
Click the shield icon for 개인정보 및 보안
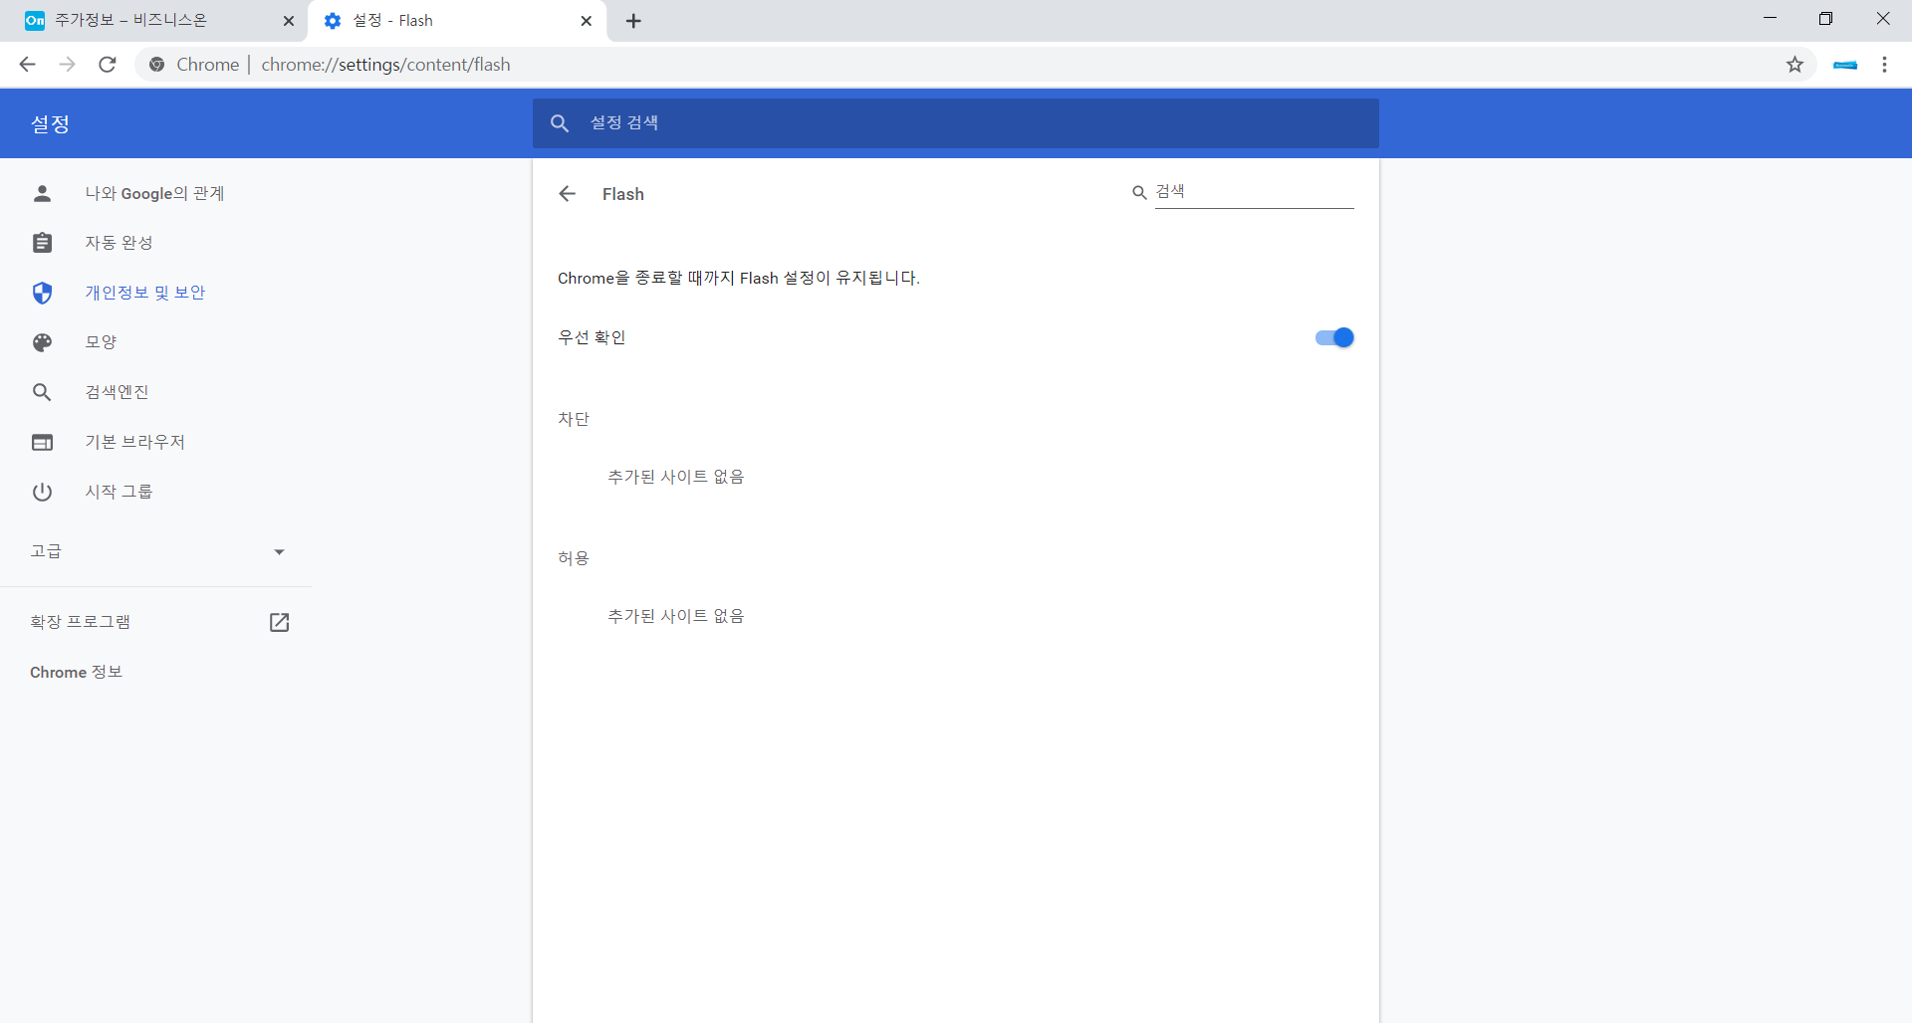(x=42, y=293)
